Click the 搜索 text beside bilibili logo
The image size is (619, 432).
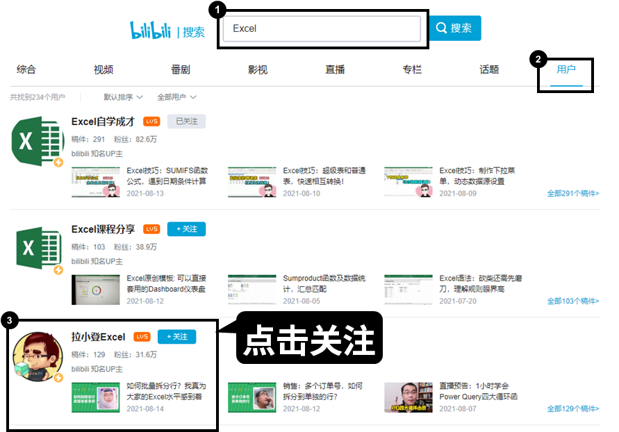tap(193, 32)
